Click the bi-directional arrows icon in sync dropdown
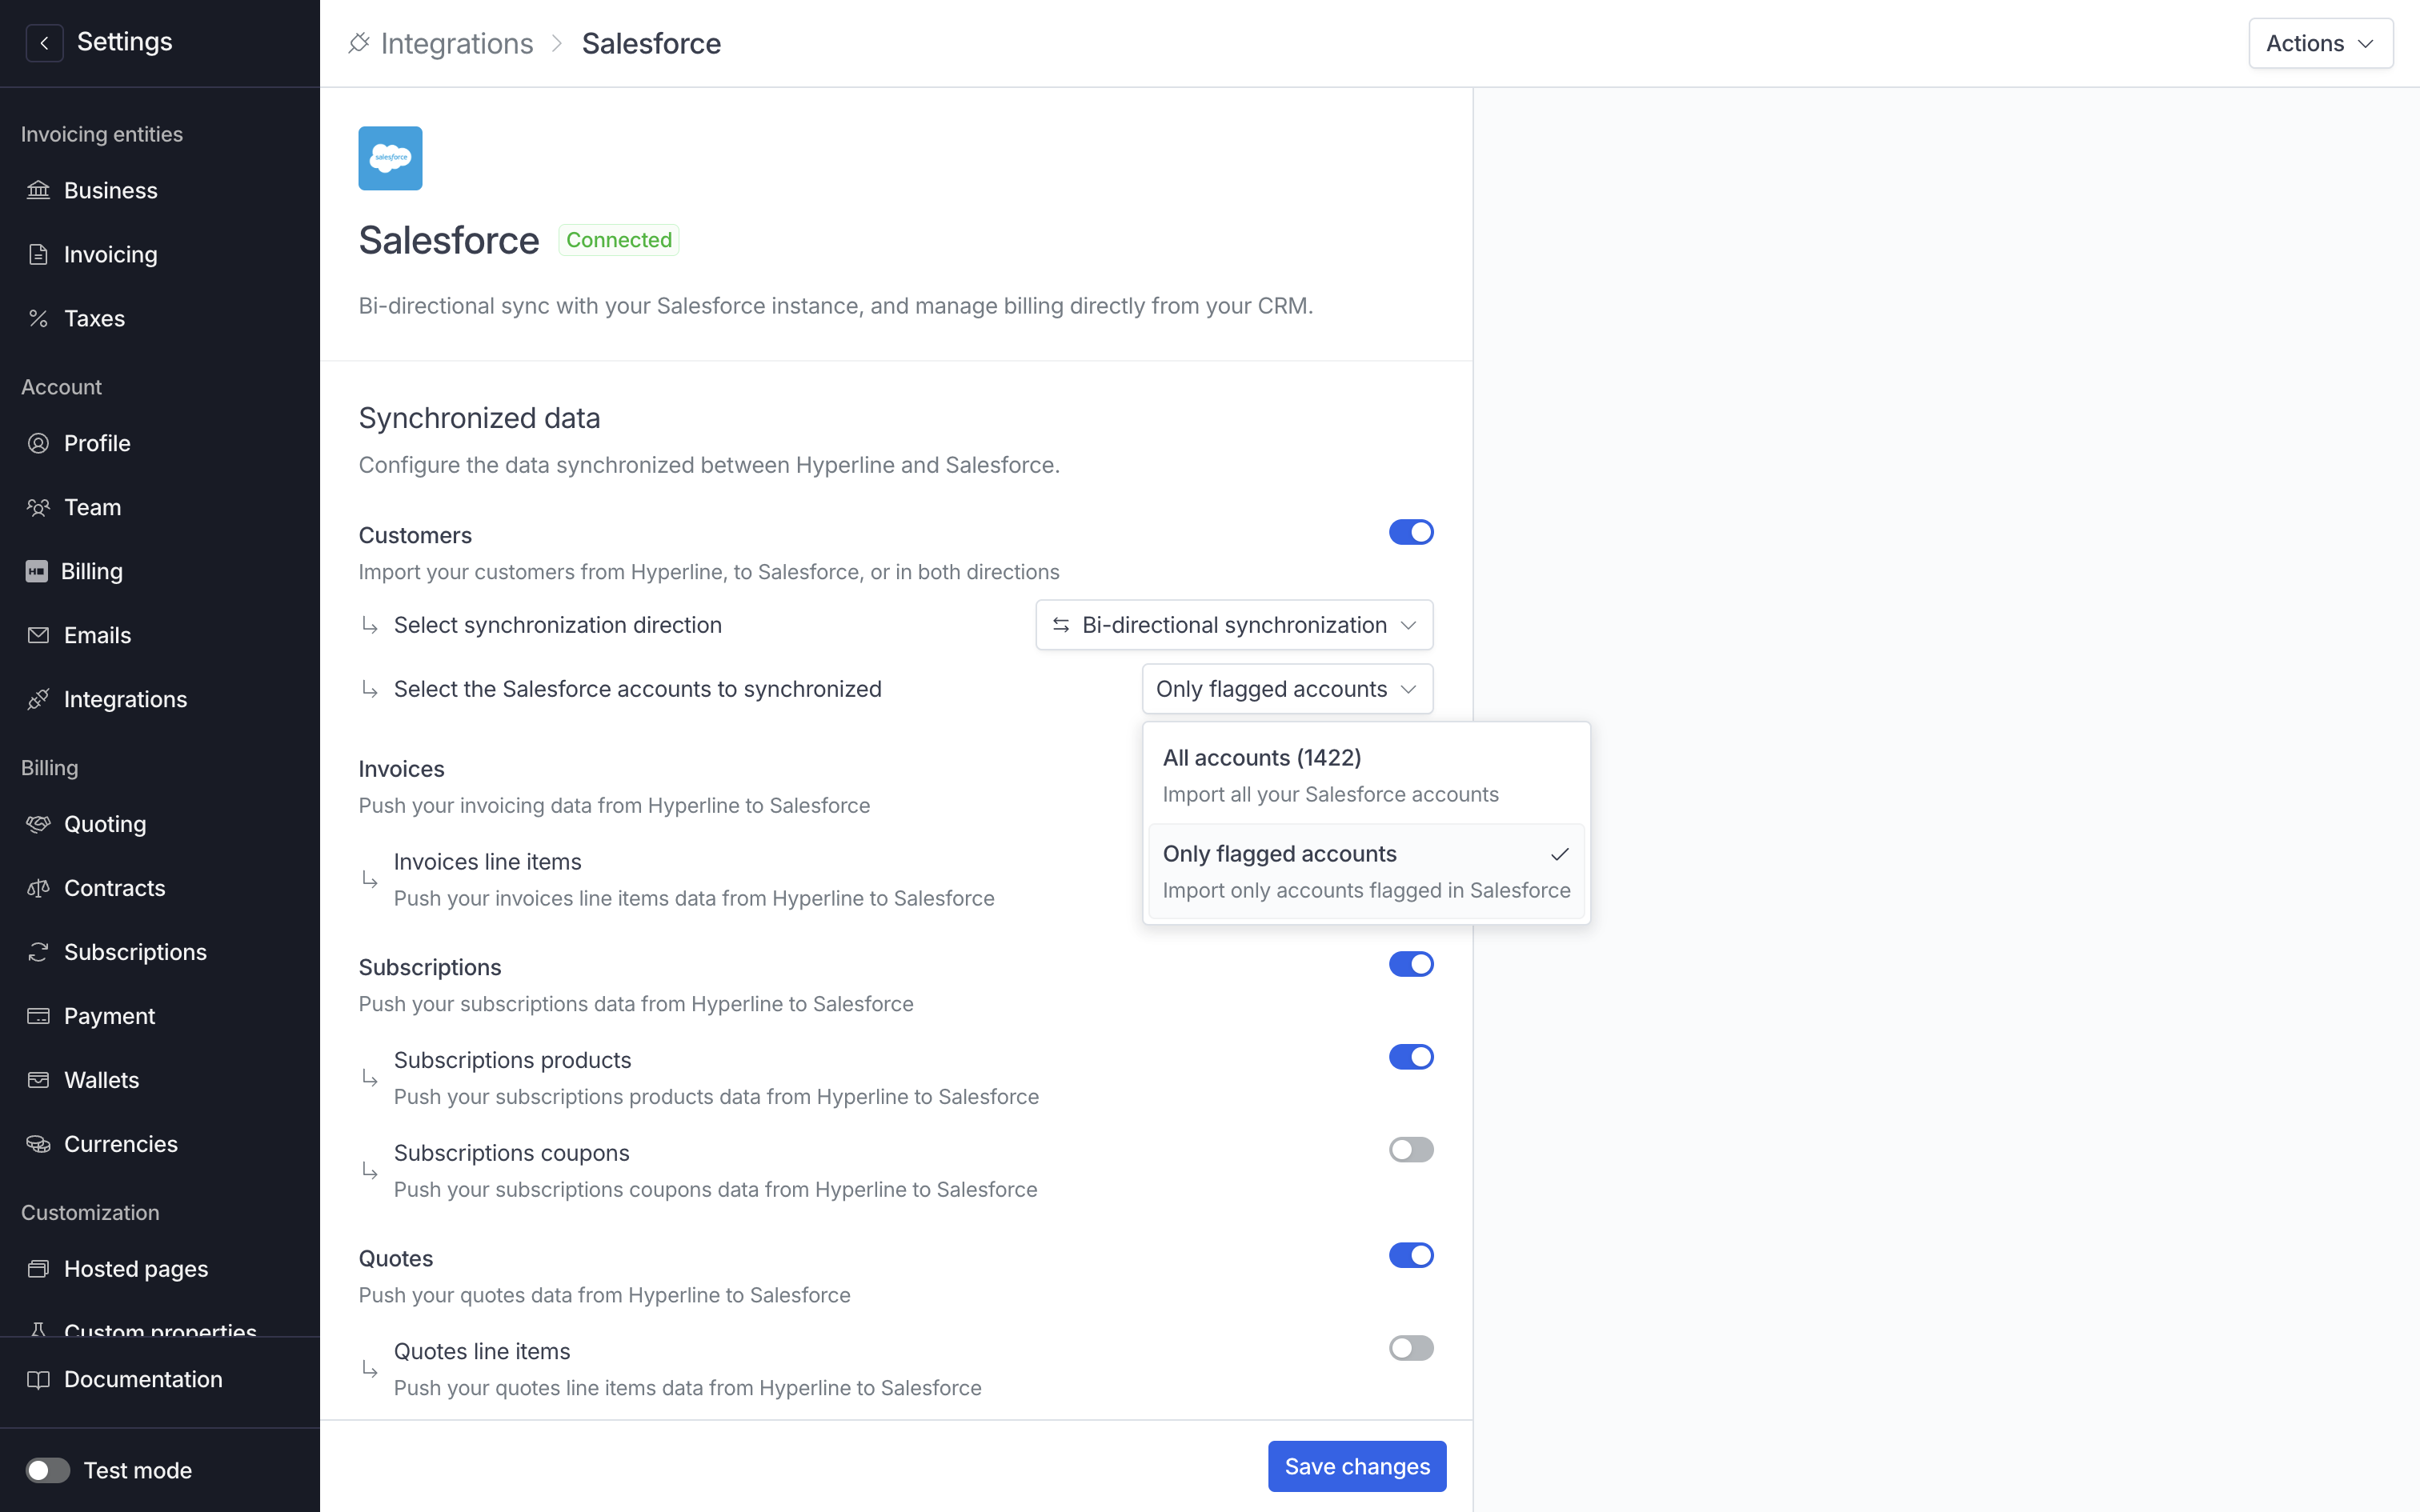 (1061, 625)
